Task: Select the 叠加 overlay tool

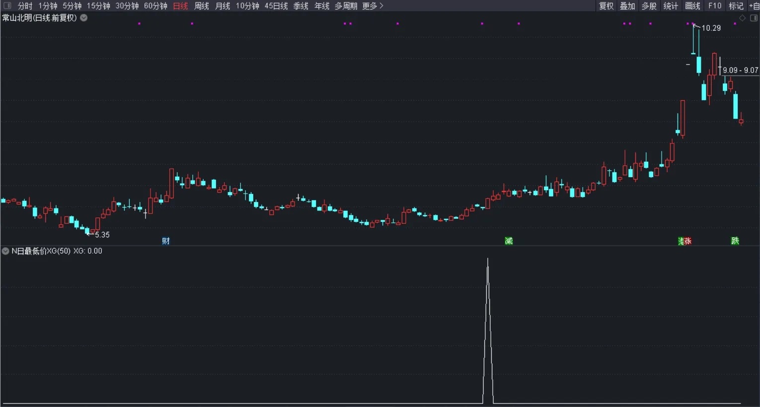Action: click(x=627, y=5)
